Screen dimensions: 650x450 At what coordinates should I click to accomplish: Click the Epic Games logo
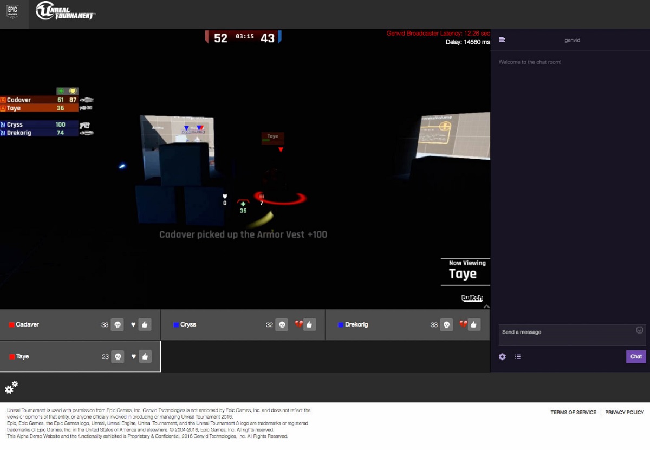click(x=12, y=11)
